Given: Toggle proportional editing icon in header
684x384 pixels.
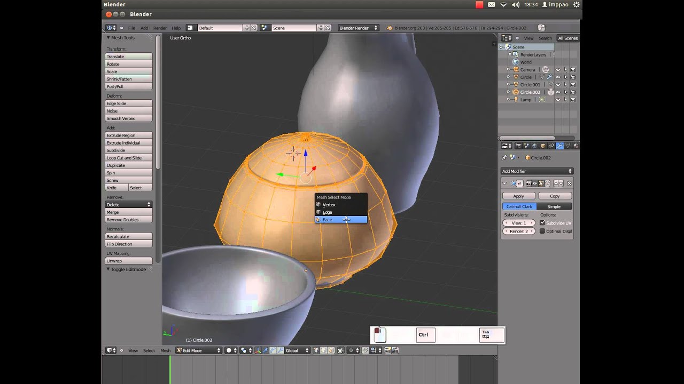Looking at the screenshot, I should point(352,350).
